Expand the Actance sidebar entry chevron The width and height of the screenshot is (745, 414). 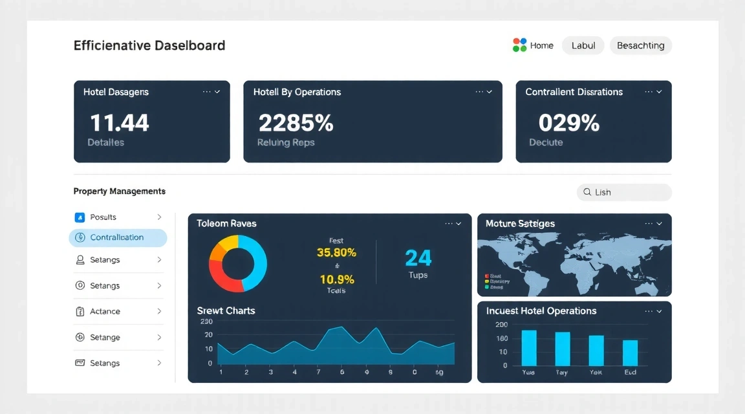(x=160, y=311)
